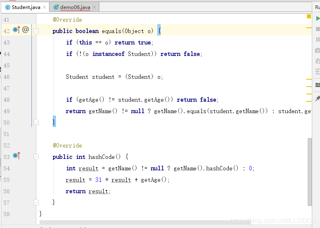
Task: Switch to the demo06.java tab
Action: click(x=74, y=7)
